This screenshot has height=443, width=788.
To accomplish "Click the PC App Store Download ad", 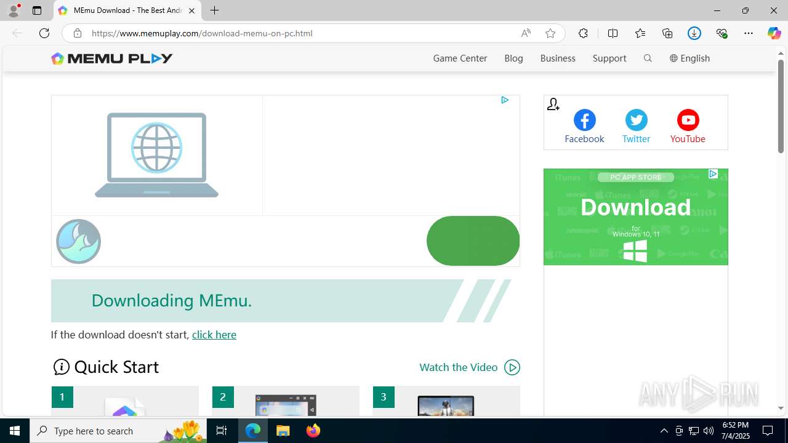I will point(636,217).
